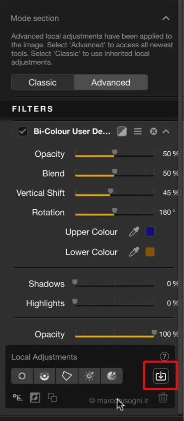Collapse the Mode section

pyautogui.click(x=166, y=18)
